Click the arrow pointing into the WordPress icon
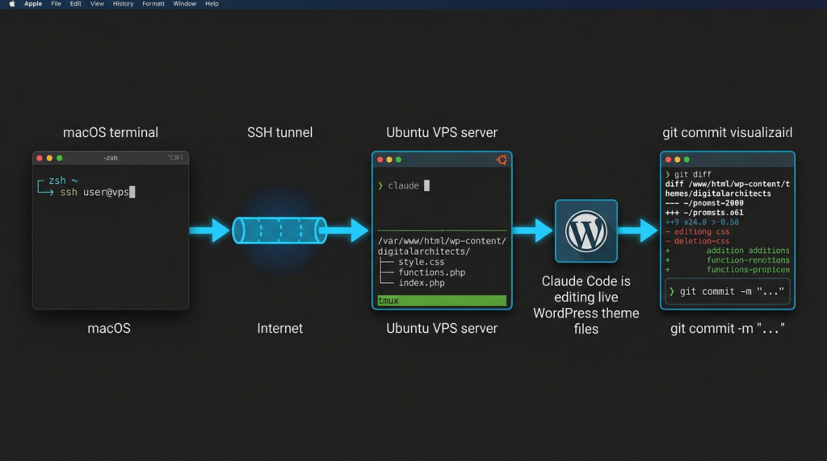 click(x=533, y=230)
